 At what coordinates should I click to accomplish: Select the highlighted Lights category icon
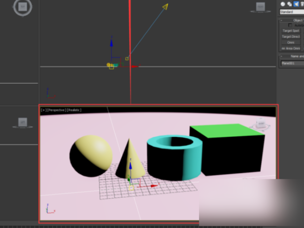pyautogui.click(x=296, y=4)
